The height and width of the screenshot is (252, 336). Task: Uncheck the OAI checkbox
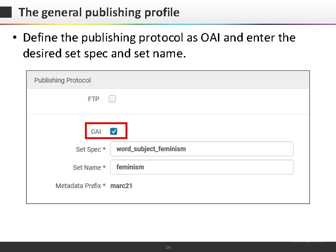pos(113,131)
